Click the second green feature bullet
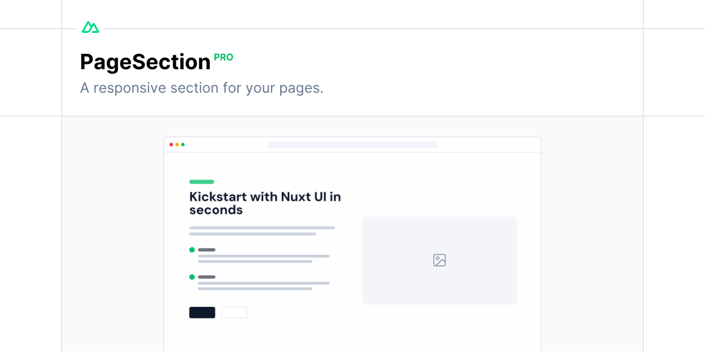705x352 pixels. (192, 277)
